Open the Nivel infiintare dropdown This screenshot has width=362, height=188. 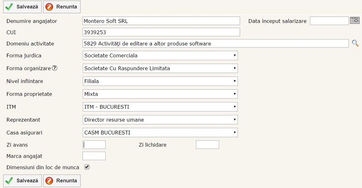[160, 81]
